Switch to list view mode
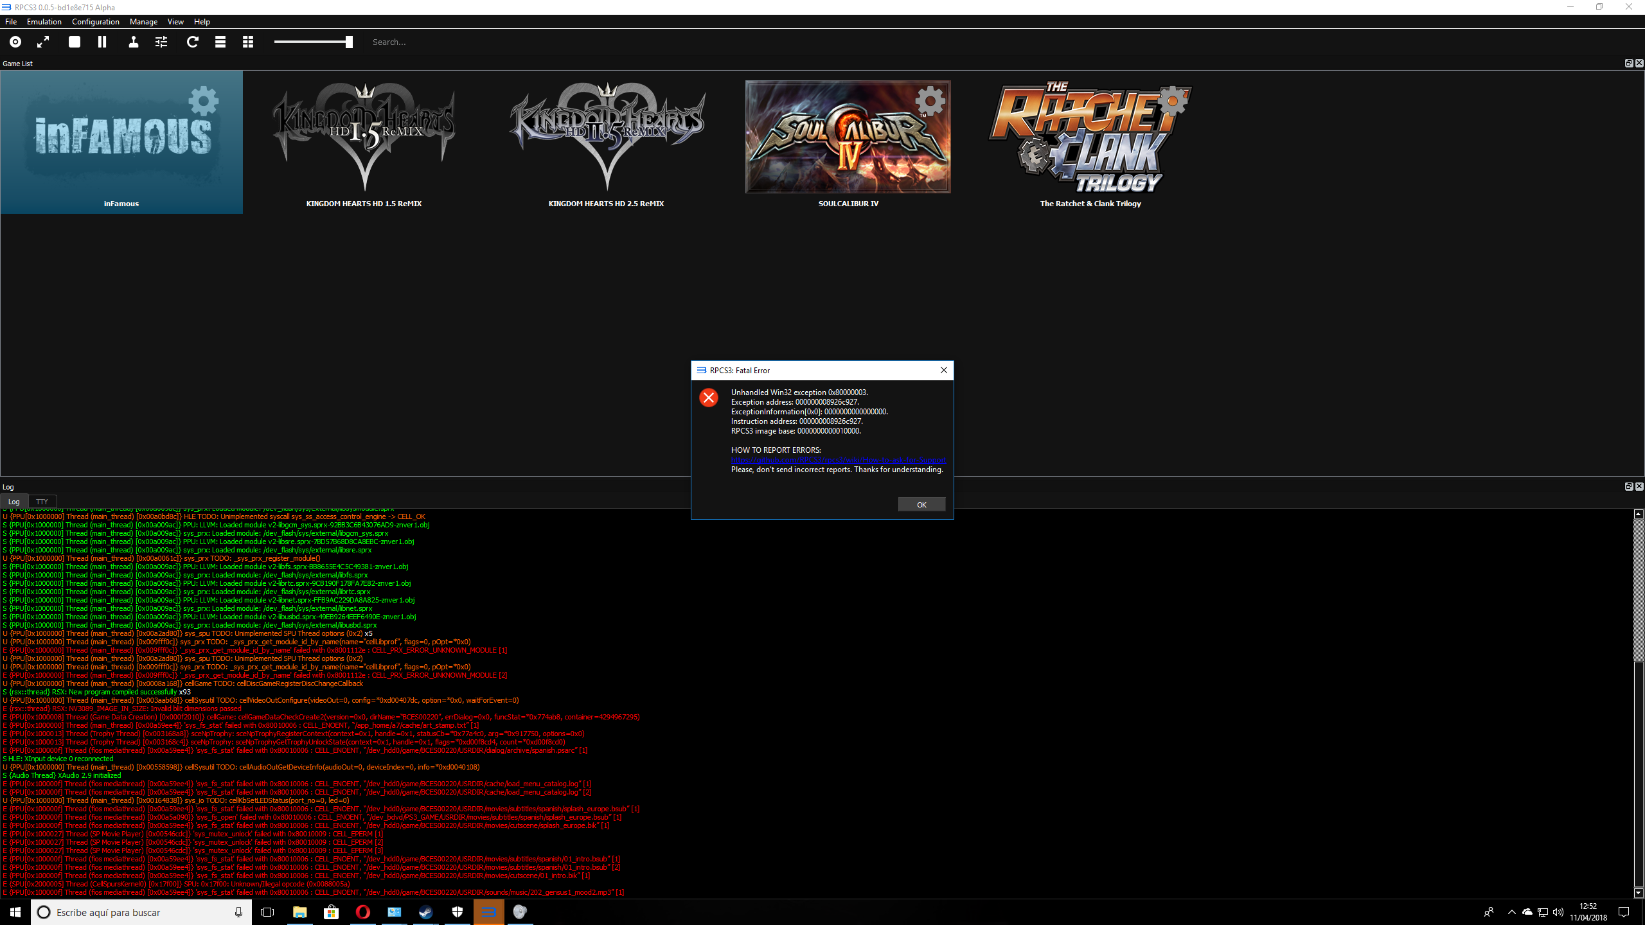The height and width of the screenshot is (925, 1645). click(220, 42)
